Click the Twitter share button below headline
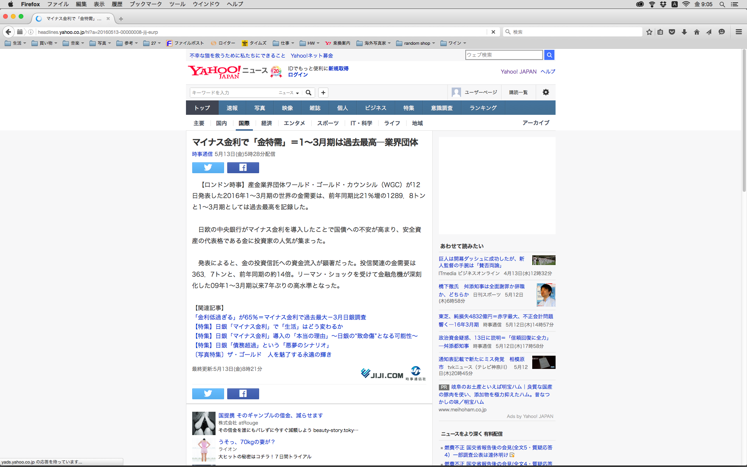Viewport: 747px width, 467px height. coord(208,168)
